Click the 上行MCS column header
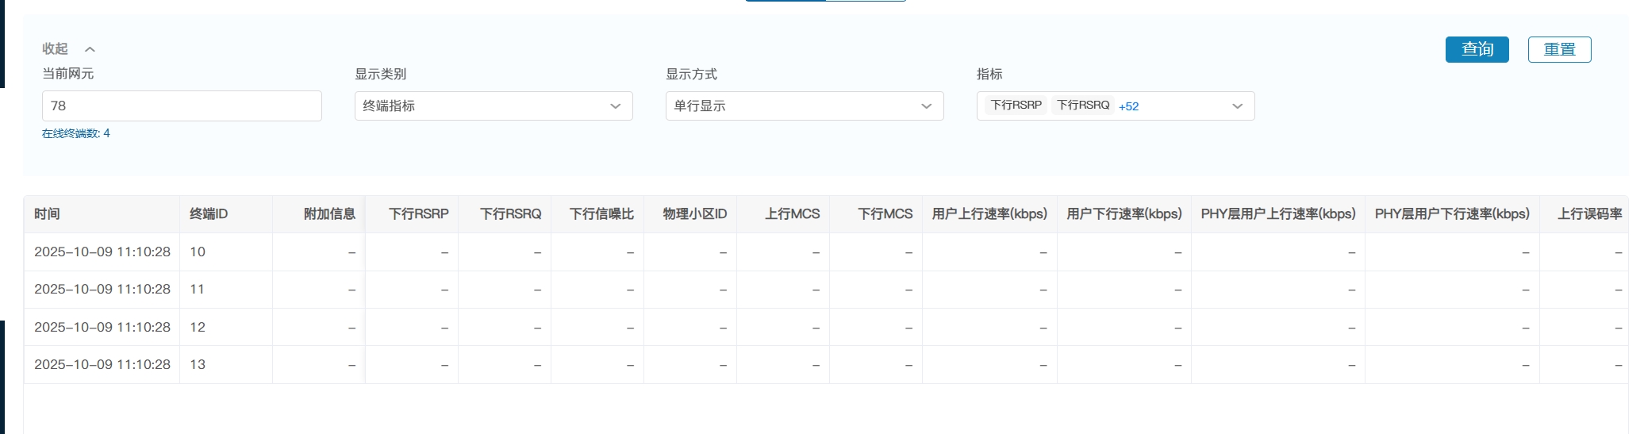This screenshot has width=1644, height=434. (x=792, y=214)
